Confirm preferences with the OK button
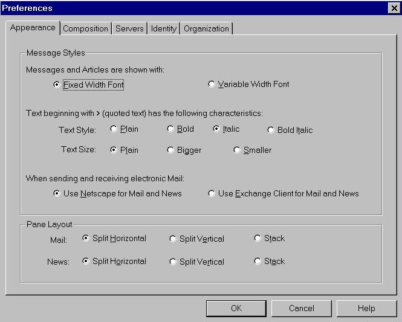The height and width of the screenshot is (322, 402). coord(236,309)
